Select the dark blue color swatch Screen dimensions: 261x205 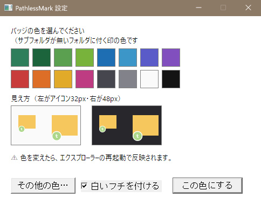pyautogui.click(x=106, y=58)
